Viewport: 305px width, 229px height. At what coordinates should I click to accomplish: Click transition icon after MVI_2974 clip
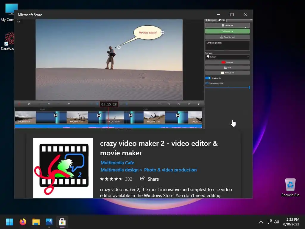click(x=99, y=115)
